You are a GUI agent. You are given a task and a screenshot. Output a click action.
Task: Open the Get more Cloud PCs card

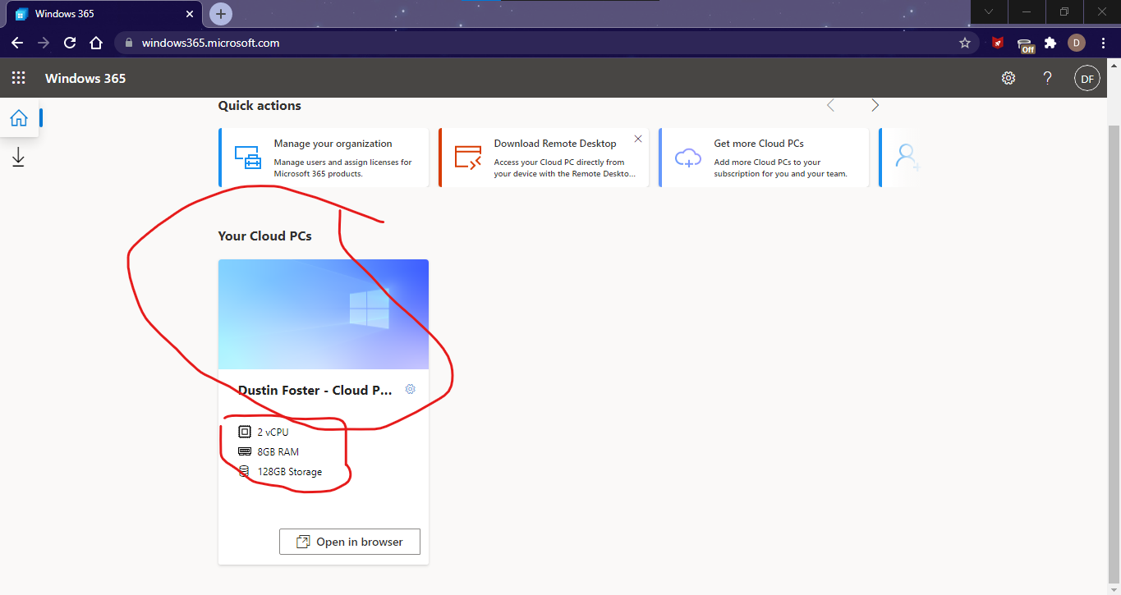click(x=764, y=158)
